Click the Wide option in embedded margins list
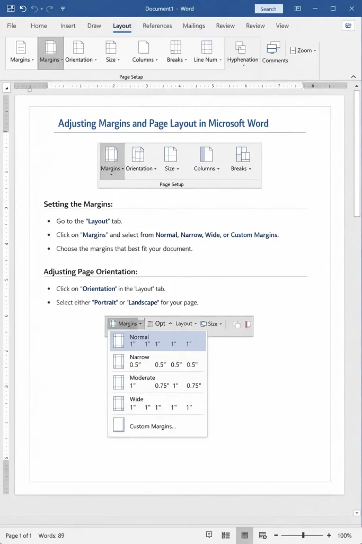 [x=158, y=403]
